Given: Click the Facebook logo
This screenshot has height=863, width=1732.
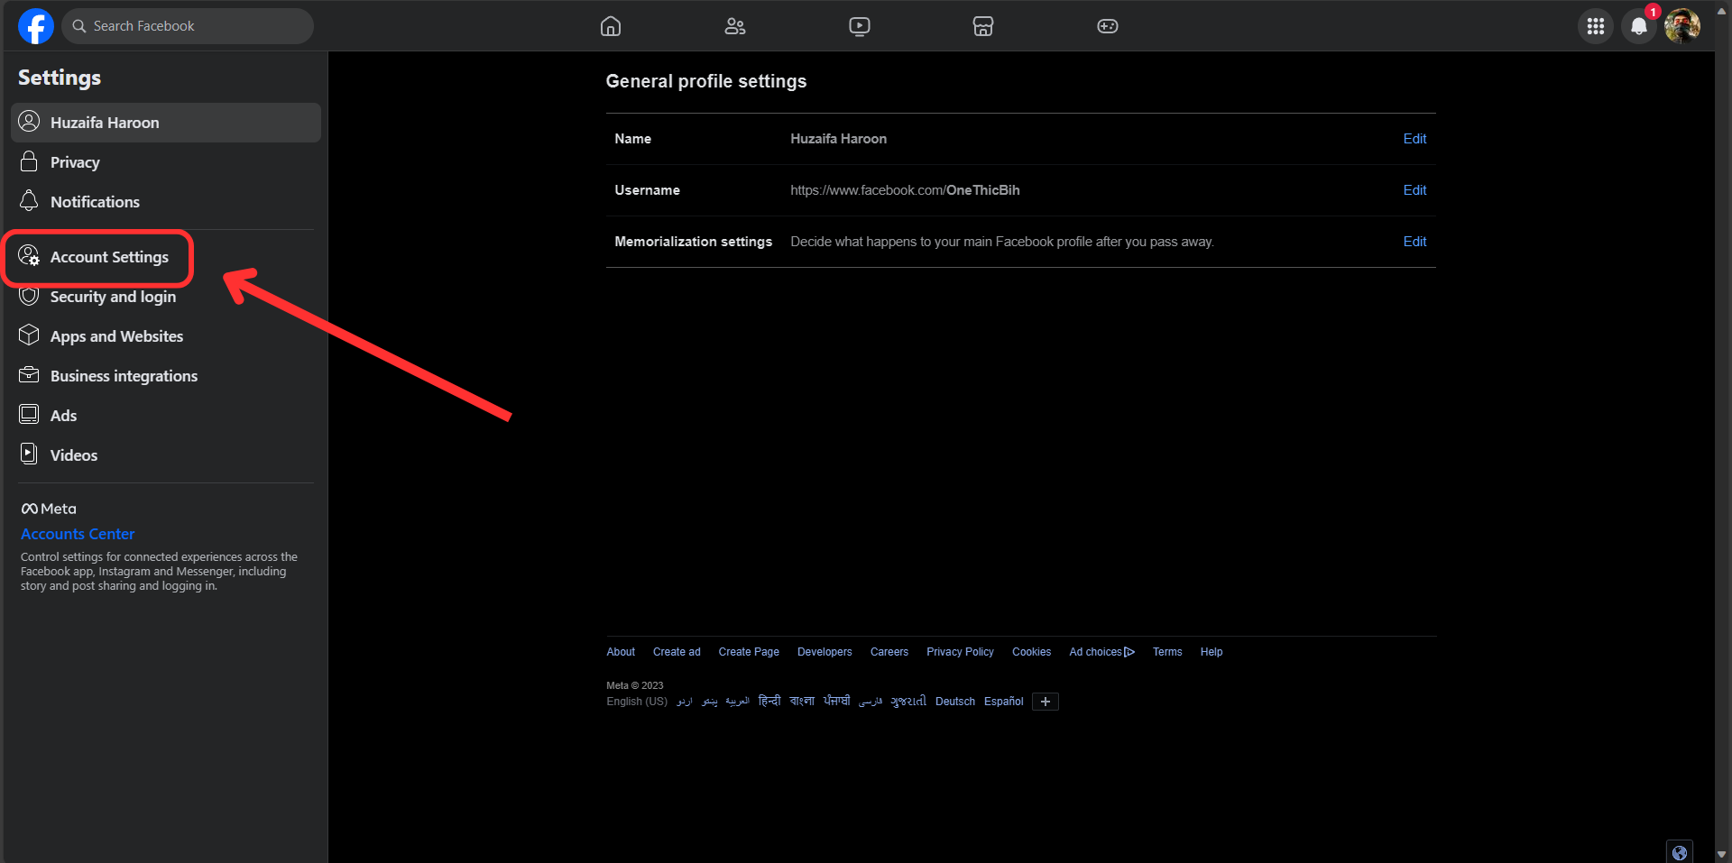Looking at the screenshot, I should pyautogui.click(x=36, y=26).
